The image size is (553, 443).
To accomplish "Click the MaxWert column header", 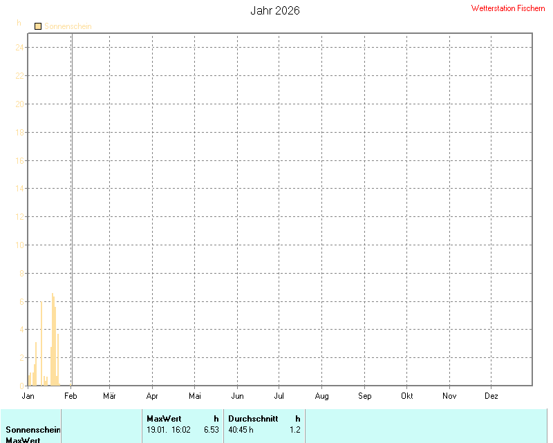I will point(164,418).
